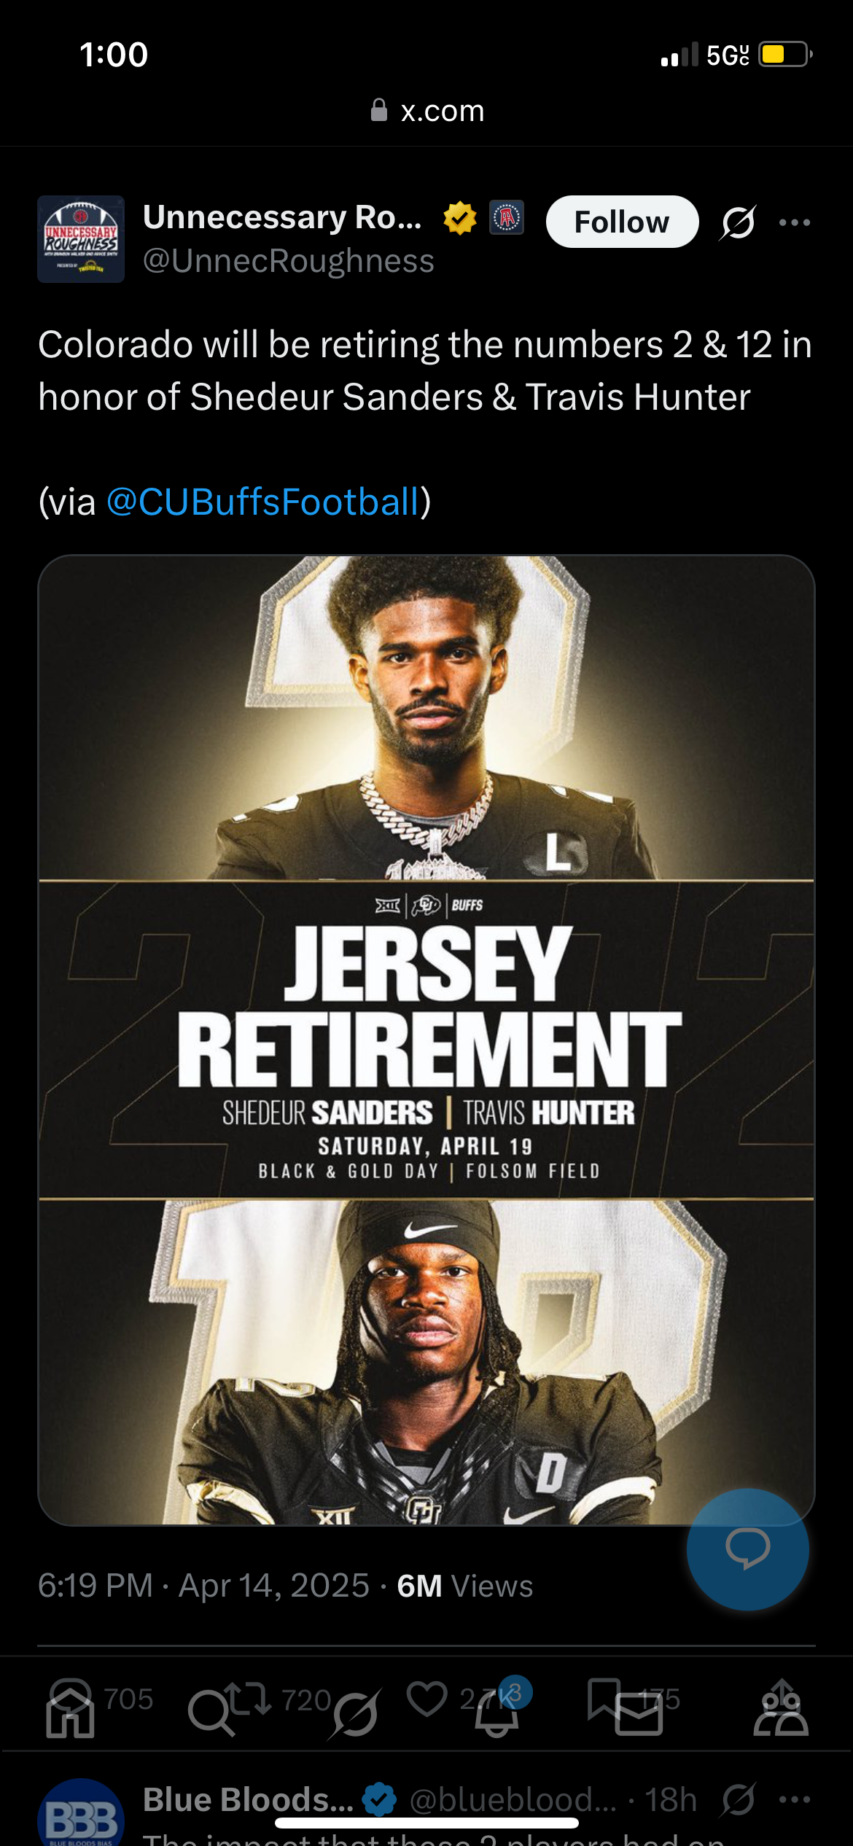853x1846 pixels.
Task: Like the post with the heart icon
Action: (x=427, y=1699)
